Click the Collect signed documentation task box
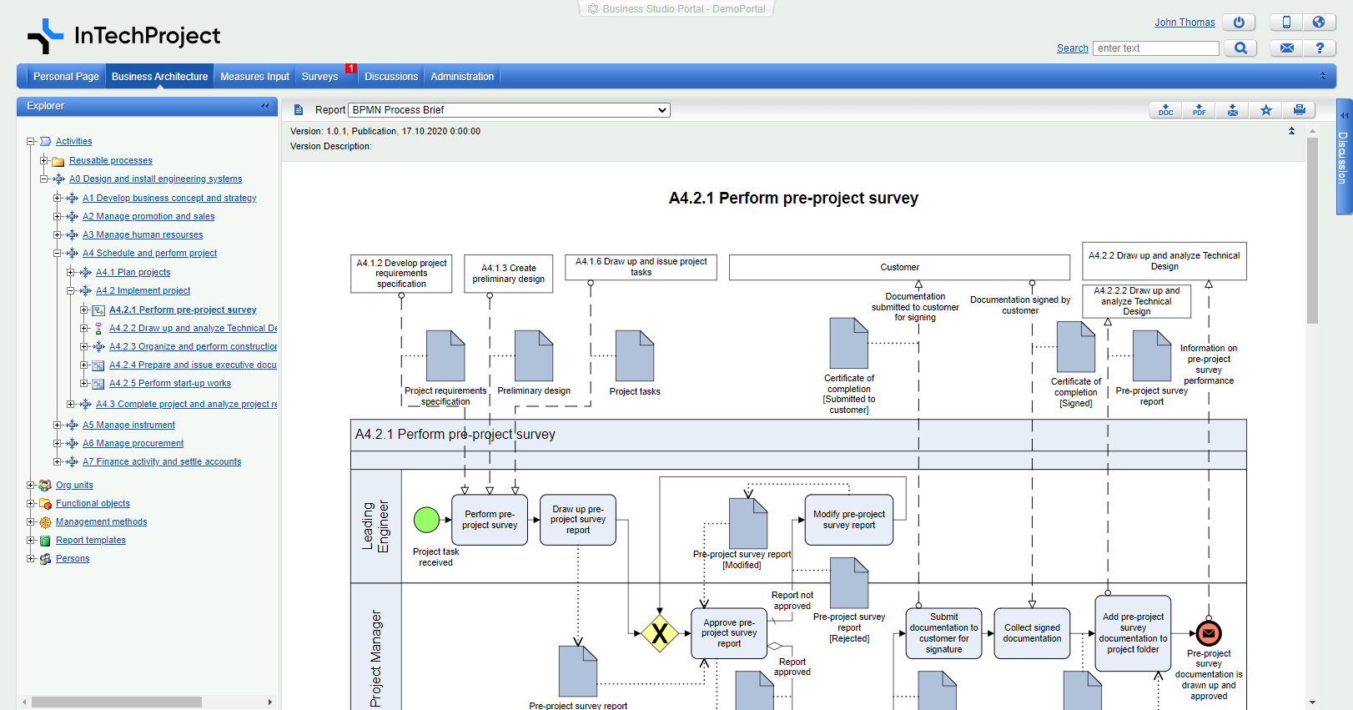The image size is (1353, 710). tap(1032, 633)
